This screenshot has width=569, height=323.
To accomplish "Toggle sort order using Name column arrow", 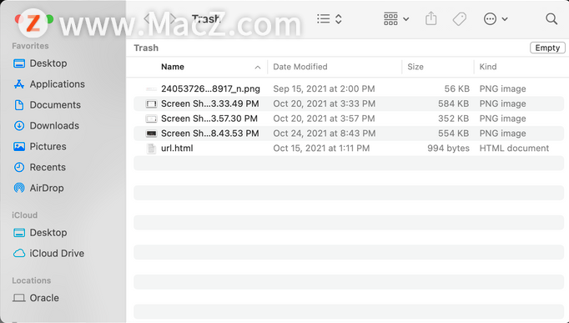I will pos(257,67).
